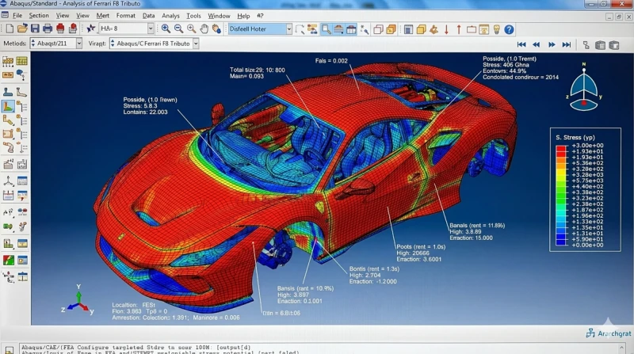Select the zoom out magnifier with minus
Viewport: 634px width, 354px height.
pos(178,29)
